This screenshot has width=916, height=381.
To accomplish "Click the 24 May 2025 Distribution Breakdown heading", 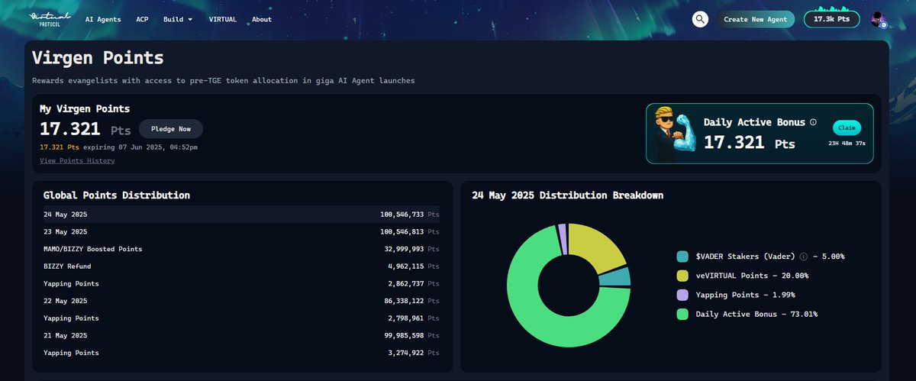I will point(567,195).
